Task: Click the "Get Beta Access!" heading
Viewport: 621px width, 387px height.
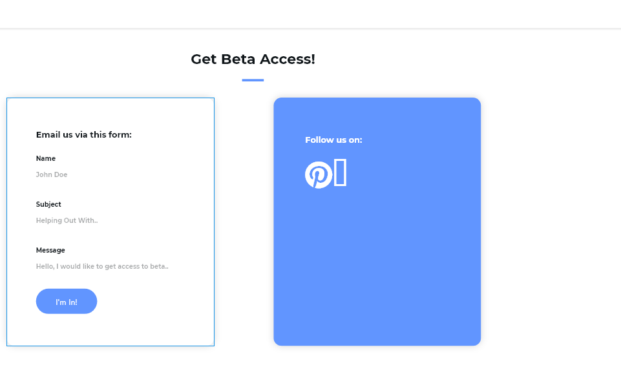Action: tap(253, 59)
